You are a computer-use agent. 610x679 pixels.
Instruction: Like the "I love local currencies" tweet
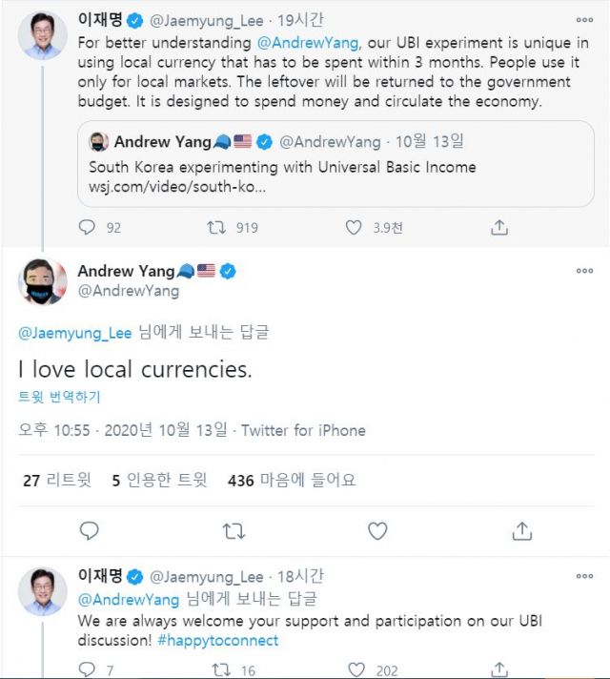[x=377, y=530]
